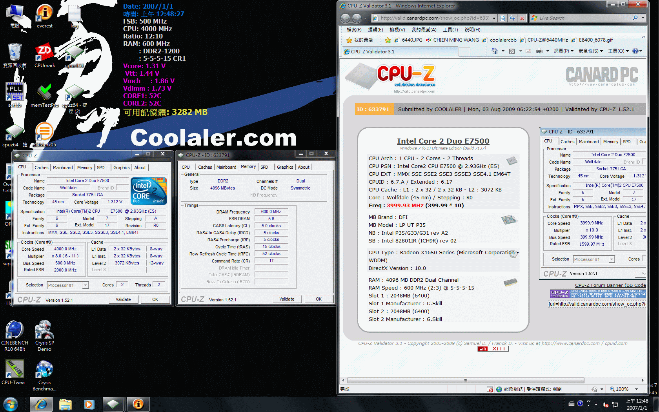Open the CPUmark desktop icon
The width and height of the screenshot is (659, 412).
point(45,55)
